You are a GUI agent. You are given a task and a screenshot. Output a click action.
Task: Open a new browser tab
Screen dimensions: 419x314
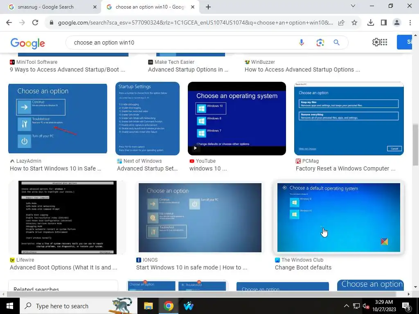click(x=208, y=7)
